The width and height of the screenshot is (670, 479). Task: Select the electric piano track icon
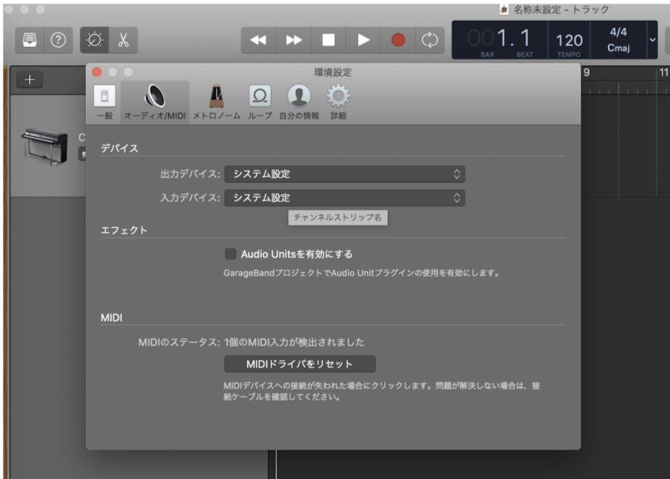(x=45, y=146)
